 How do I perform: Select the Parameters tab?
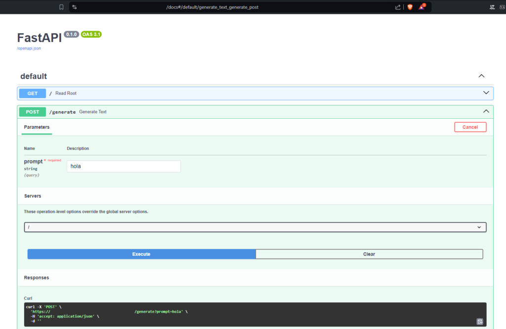coord(37,127)
